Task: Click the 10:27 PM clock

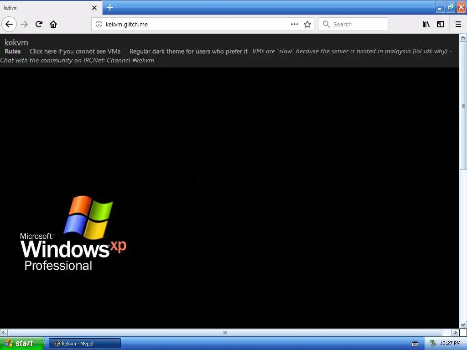Action: click(450, 344)
